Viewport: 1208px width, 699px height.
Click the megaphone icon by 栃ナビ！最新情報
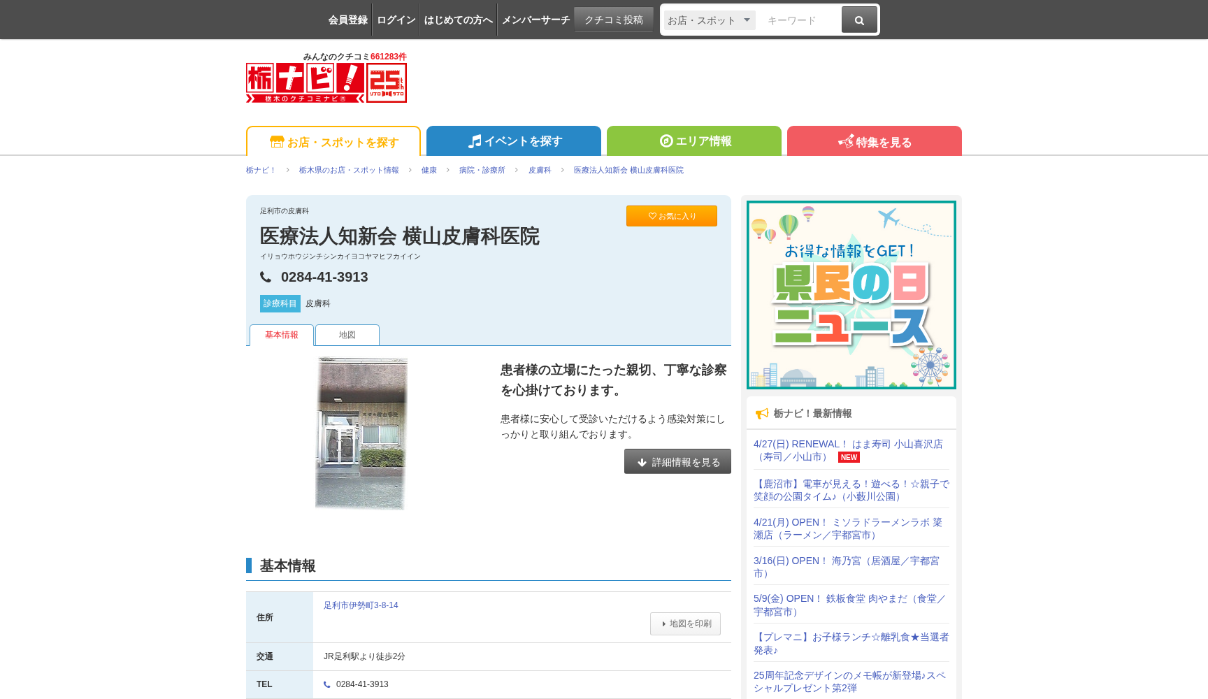762,414
